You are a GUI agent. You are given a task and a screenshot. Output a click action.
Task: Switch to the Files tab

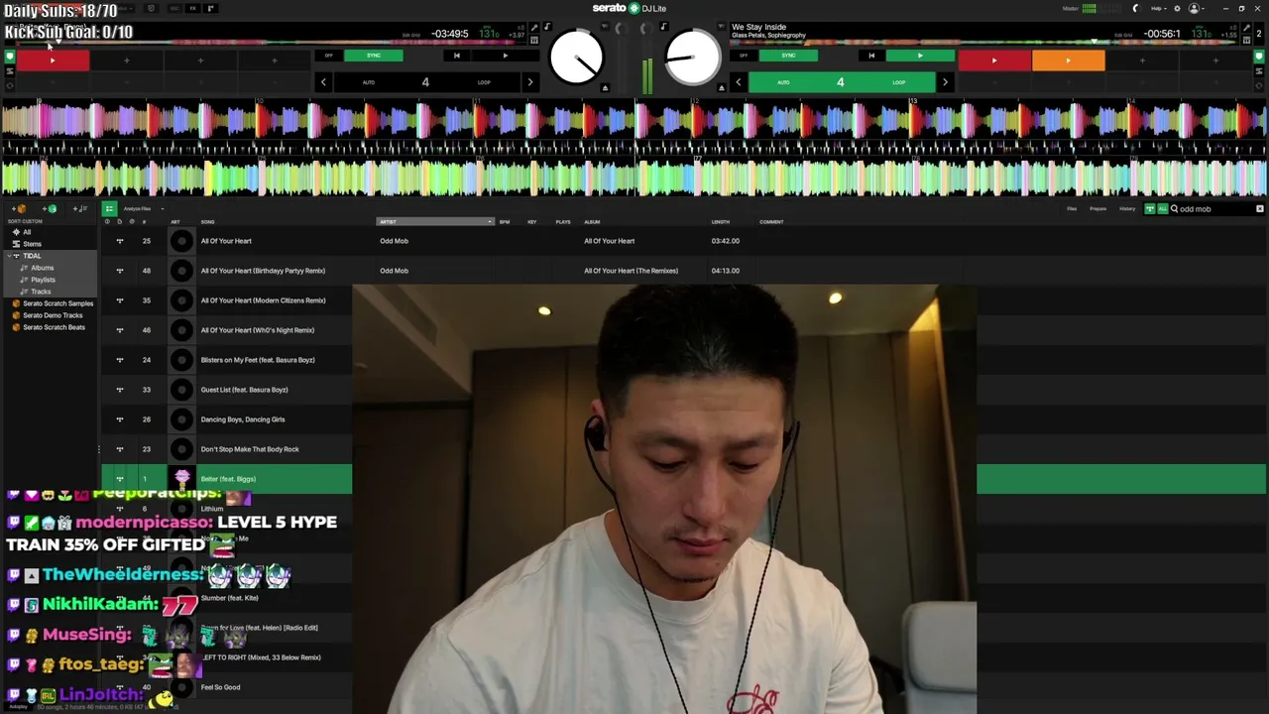pyautogui.click(x=1072, y=209)
